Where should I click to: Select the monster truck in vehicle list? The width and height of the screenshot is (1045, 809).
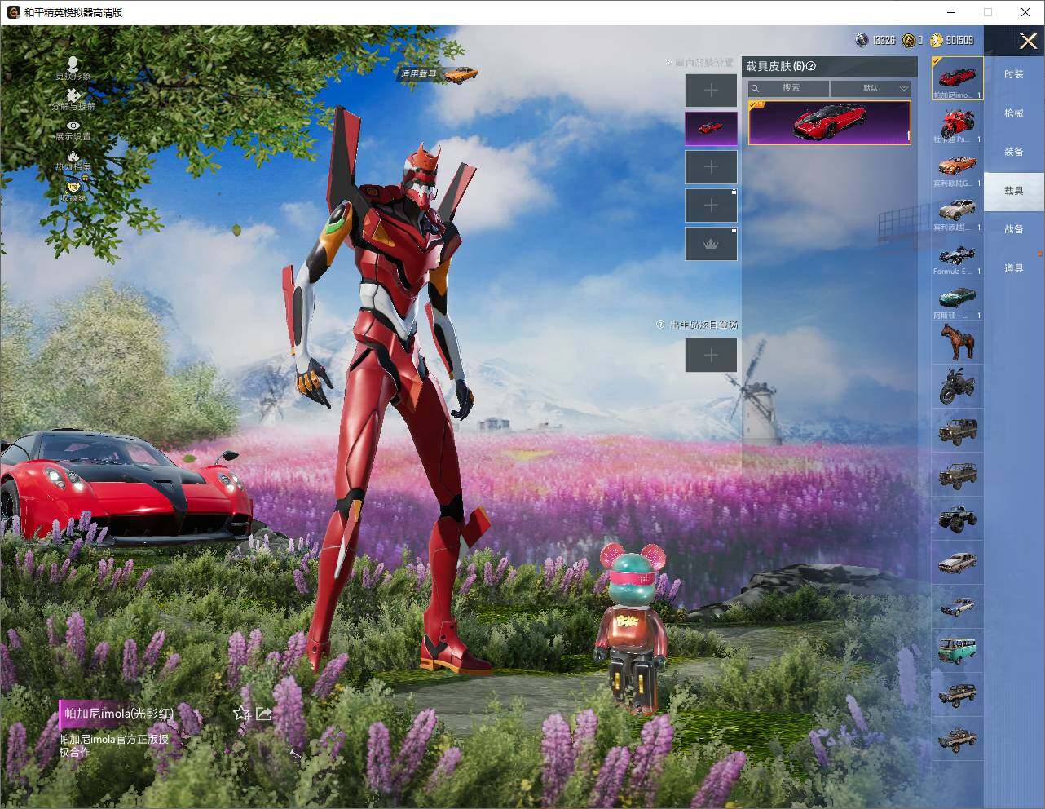pos(957,519)
